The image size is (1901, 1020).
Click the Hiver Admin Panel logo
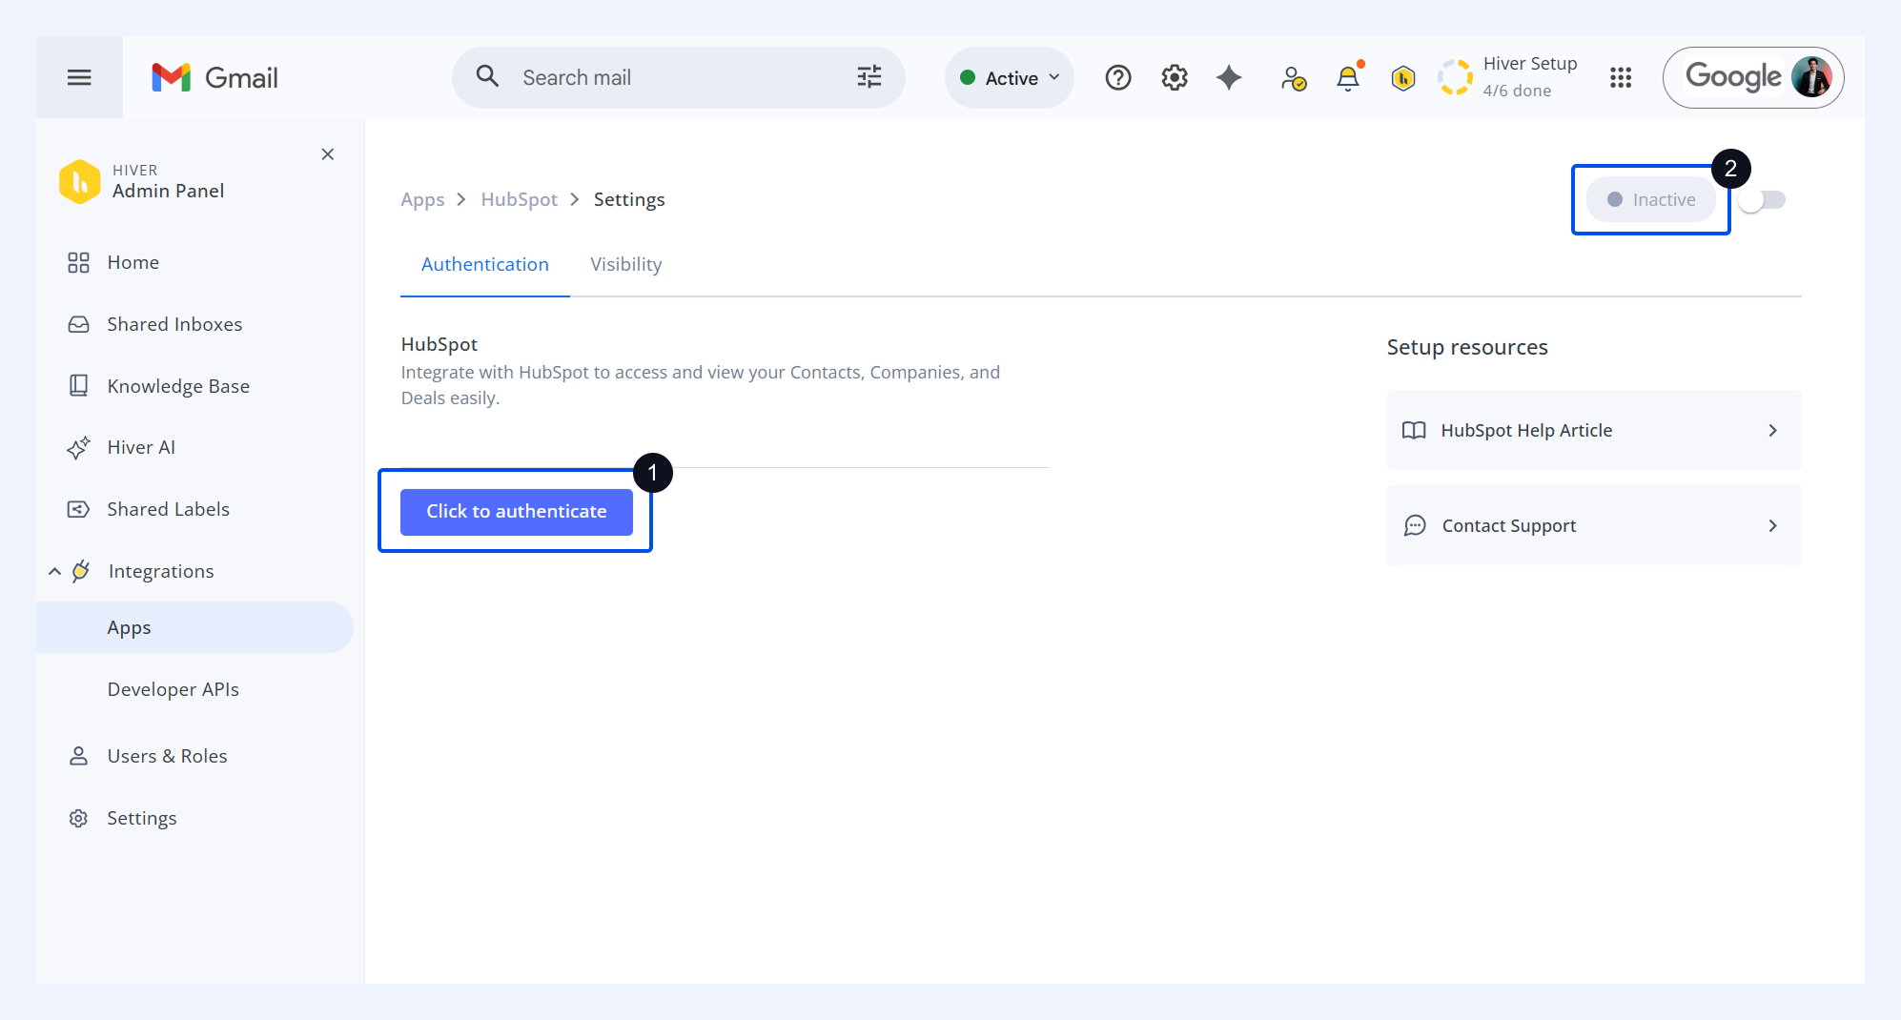coord(79,181)
